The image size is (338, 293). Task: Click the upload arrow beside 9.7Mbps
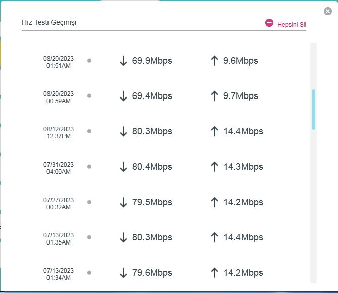[x=214, y=96]
